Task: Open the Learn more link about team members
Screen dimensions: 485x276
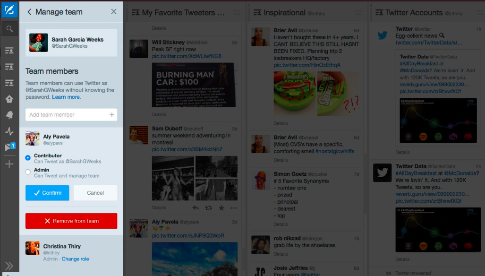Action: click(66, 97)
